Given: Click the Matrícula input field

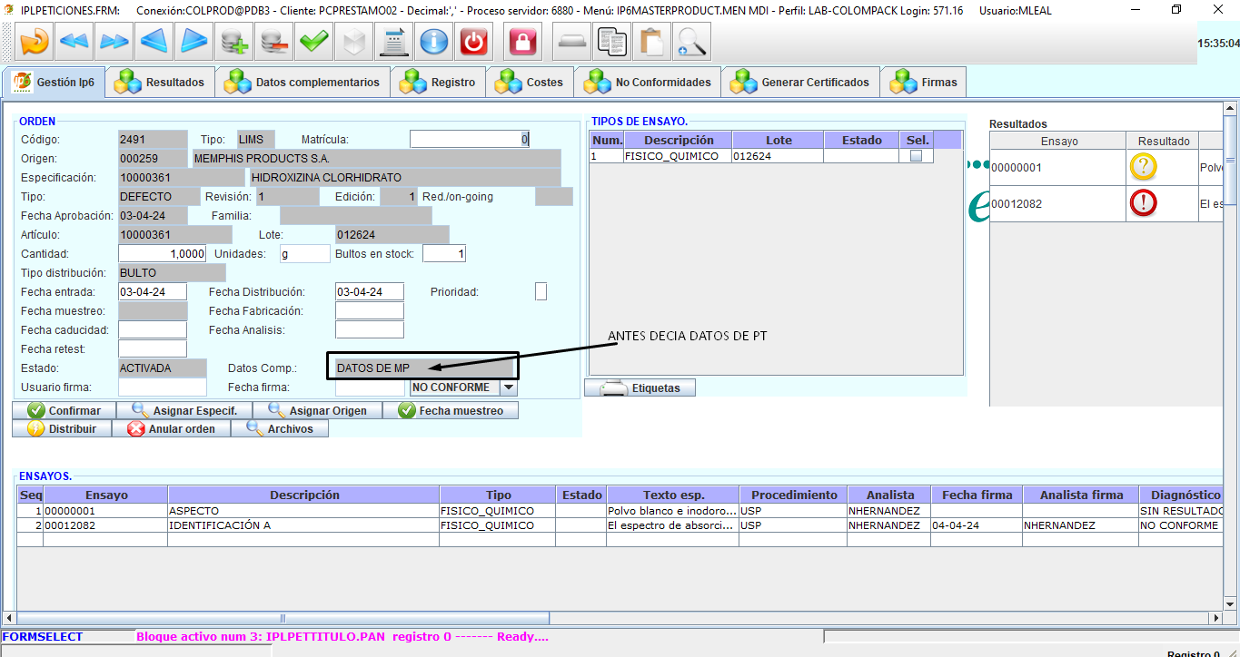Looking at the screenshot, I should click(469, 139).
